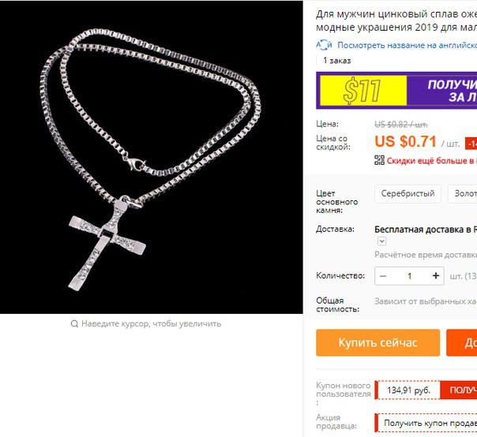Claim the 134,91 руб. new user coupon
The image size is (477, 437).
point(408,390)
